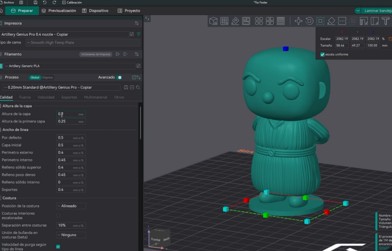This screenshot has height=251, width=392.
Task: Click the Volúmenes de limpieza button
Action: click(x=96, y=54)
